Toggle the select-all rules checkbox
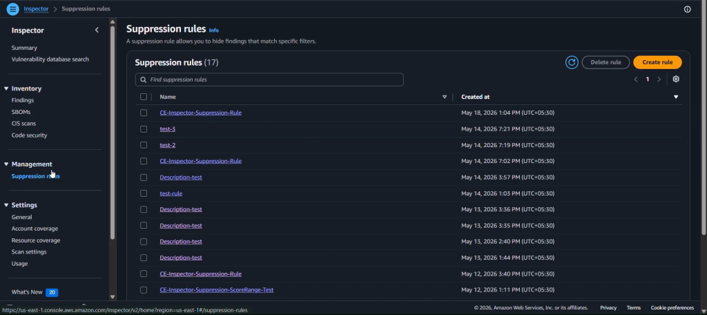 (x=144, y=97)
